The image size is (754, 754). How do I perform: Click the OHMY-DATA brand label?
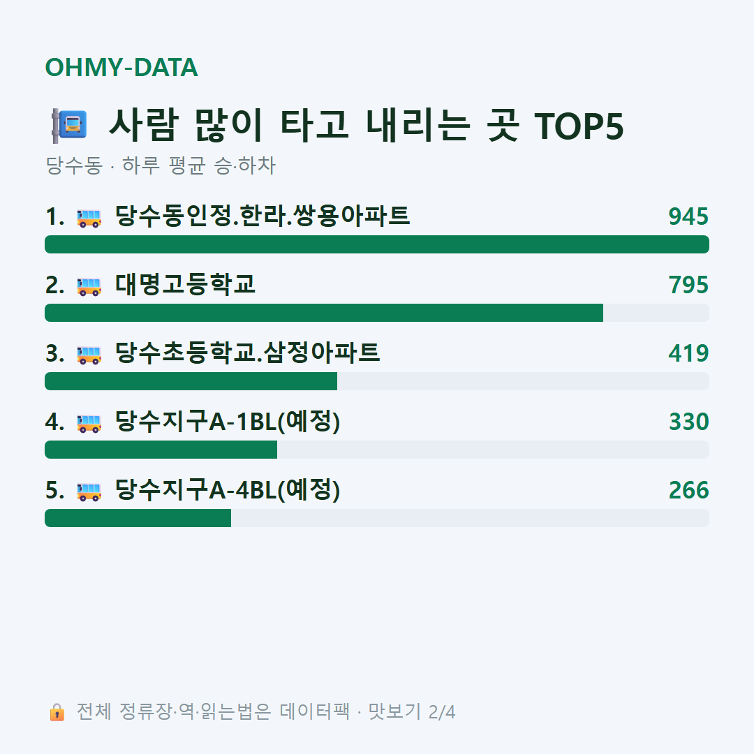[x=121, y=67]
